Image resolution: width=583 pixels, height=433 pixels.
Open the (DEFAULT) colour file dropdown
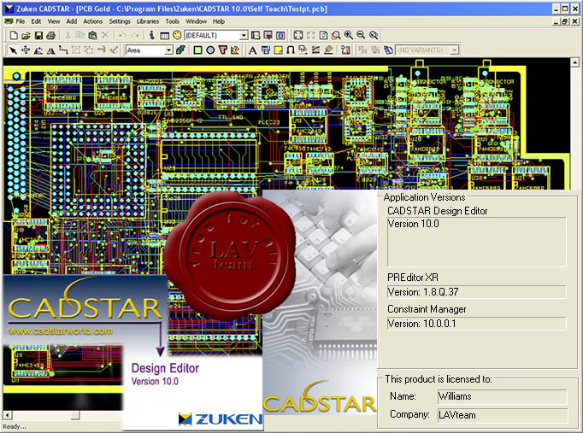coord(244,35)
